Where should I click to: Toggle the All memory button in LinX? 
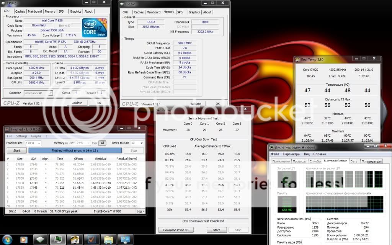[102, 143]
